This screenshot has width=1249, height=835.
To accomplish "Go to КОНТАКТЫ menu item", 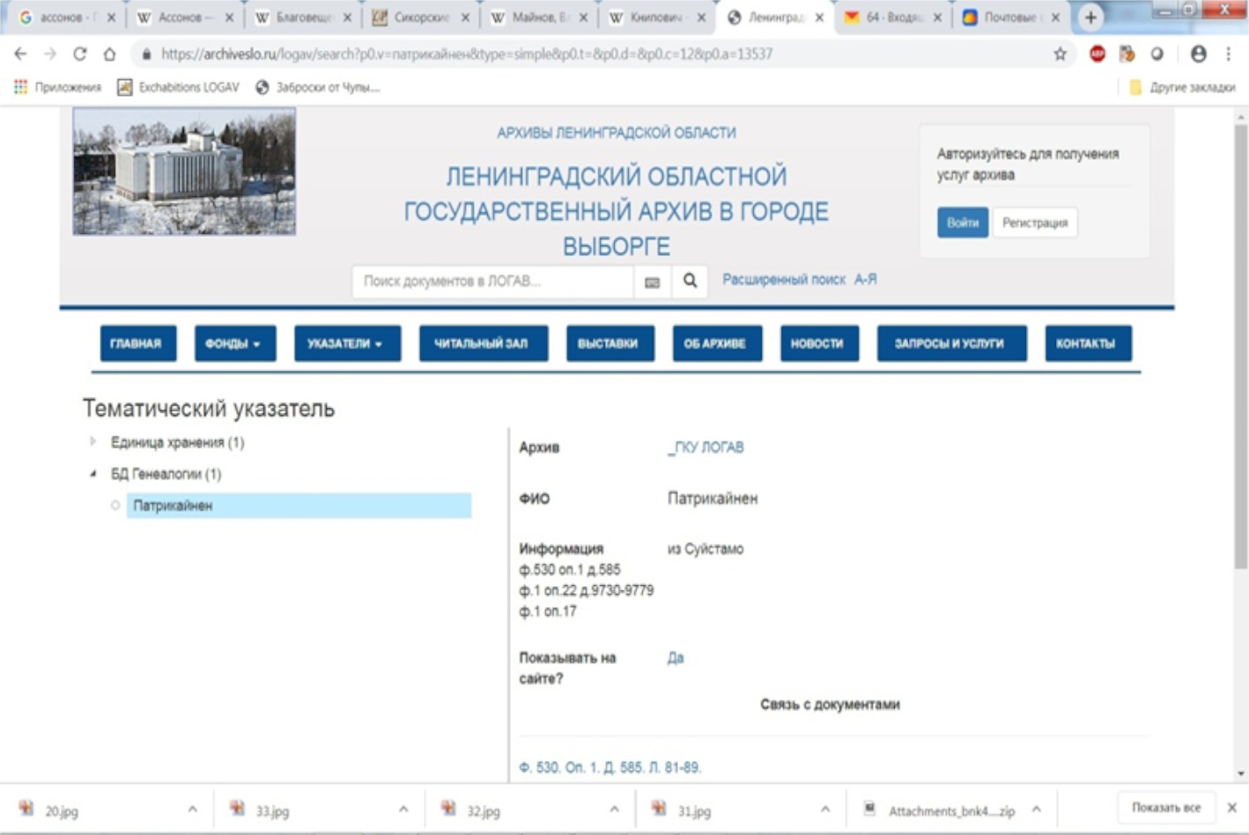I will [1087, 343].
